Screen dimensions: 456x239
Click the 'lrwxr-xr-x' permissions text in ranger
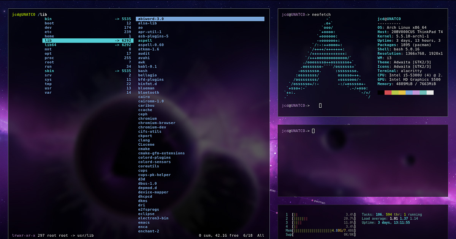coord(24,236)
